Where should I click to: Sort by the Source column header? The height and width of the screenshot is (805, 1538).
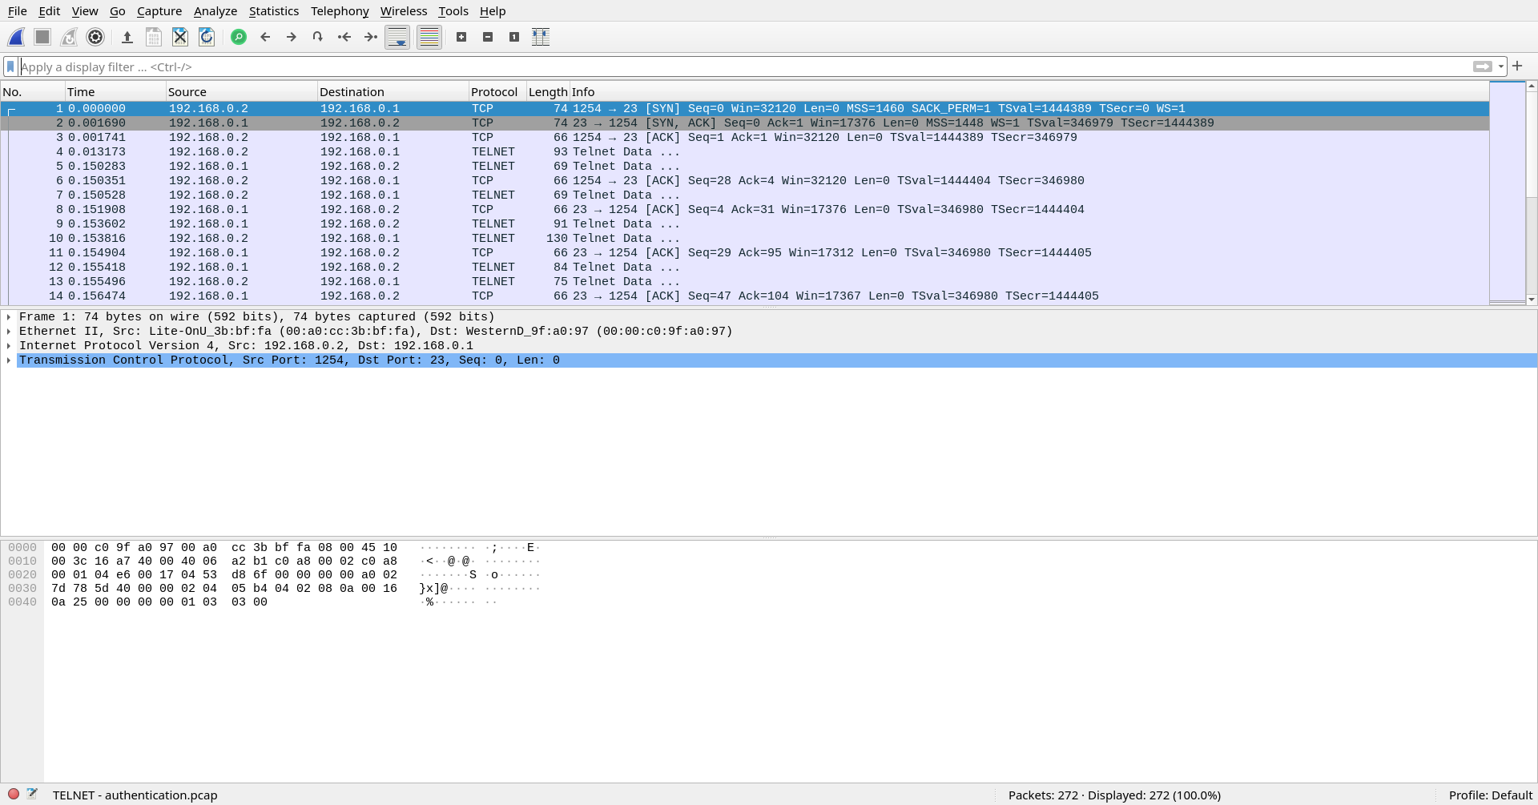coord(241,91)
